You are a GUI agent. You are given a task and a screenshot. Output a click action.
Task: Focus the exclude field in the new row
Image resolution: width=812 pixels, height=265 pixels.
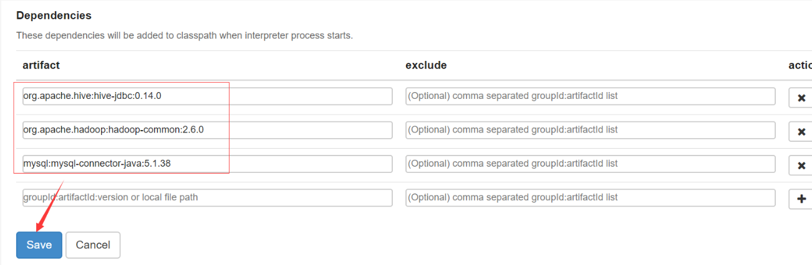(591, 197)
